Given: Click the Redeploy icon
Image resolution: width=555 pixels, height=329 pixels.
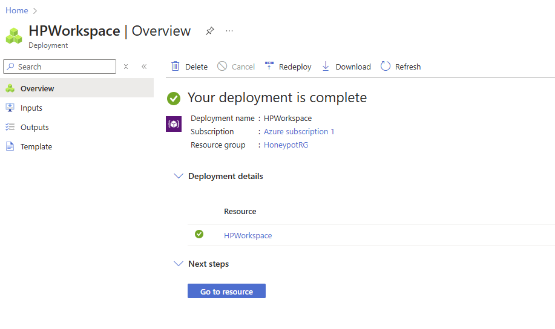Looking at the screenshot, I should point(269,65).
